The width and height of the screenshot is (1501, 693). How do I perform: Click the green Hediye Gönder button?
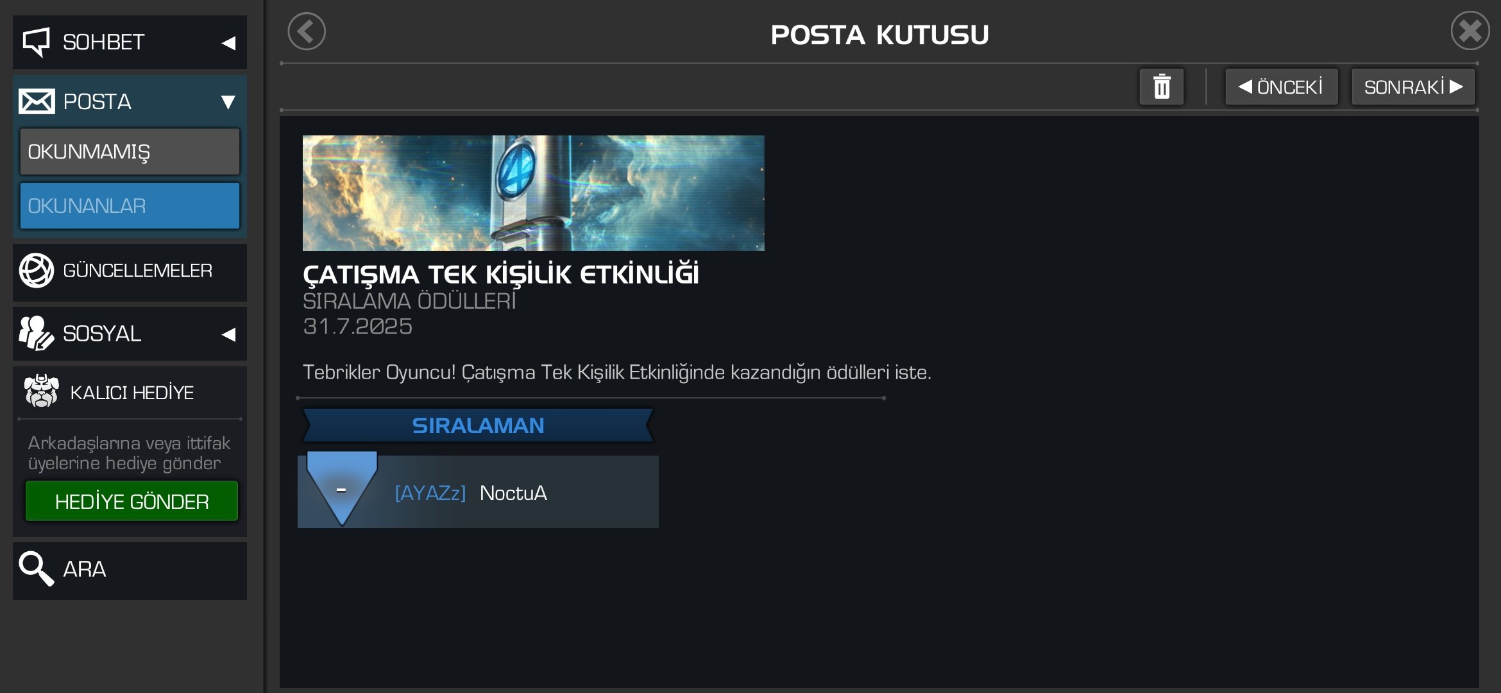click(x=131, y=501)
